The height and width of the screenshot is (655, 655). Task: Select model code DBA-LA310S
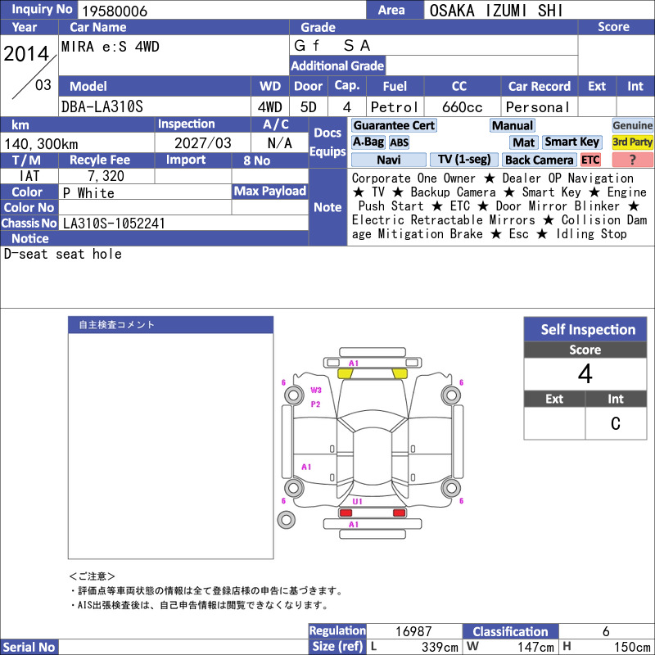[x=102, y=107]
